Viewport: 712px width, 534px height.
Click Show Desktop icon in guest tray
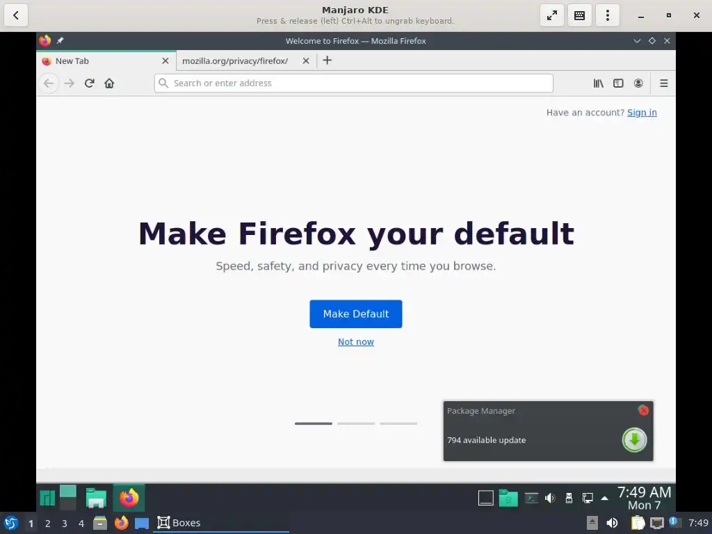pyautogui.click(x=486, y=498)
